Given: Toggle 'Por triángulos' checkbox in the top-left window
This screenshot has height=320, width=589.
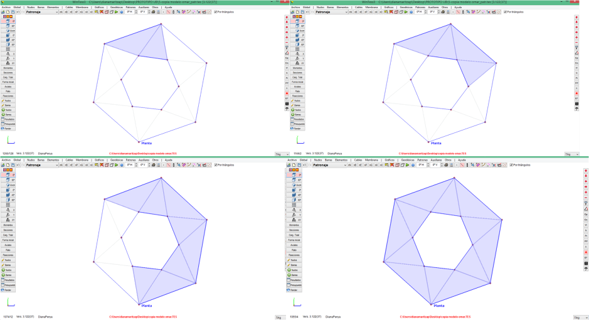Looking at the screenshot, I should pos(215,12).
